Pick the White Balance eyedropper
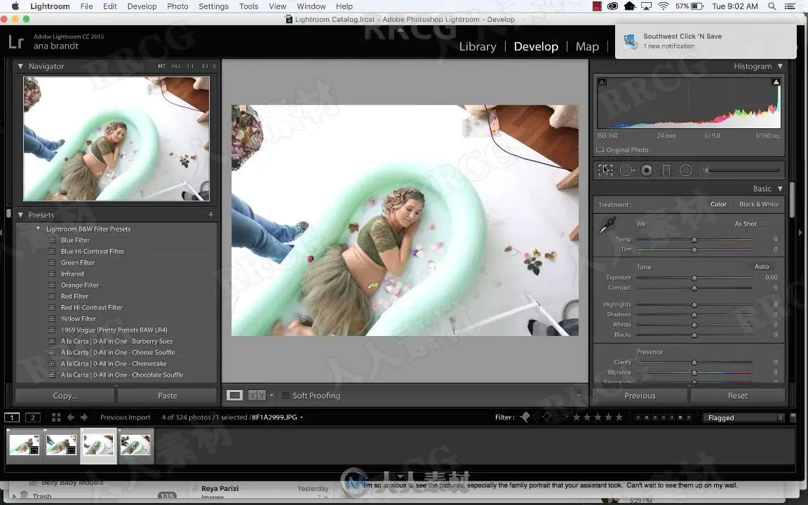 (x=607, y=225)
